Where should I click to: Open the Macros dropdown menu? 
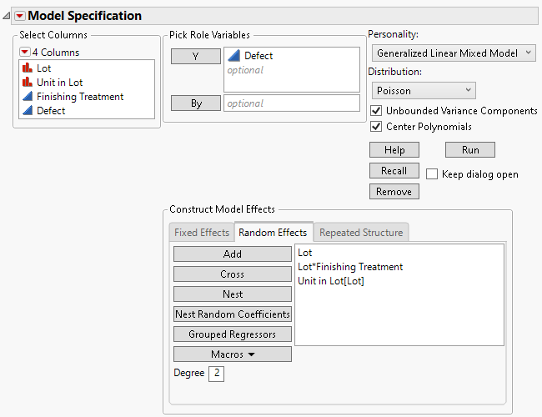[233, 354]
